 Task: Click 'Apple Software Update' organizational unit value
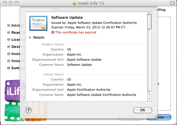pyautogui.click(x=84, y=60)
